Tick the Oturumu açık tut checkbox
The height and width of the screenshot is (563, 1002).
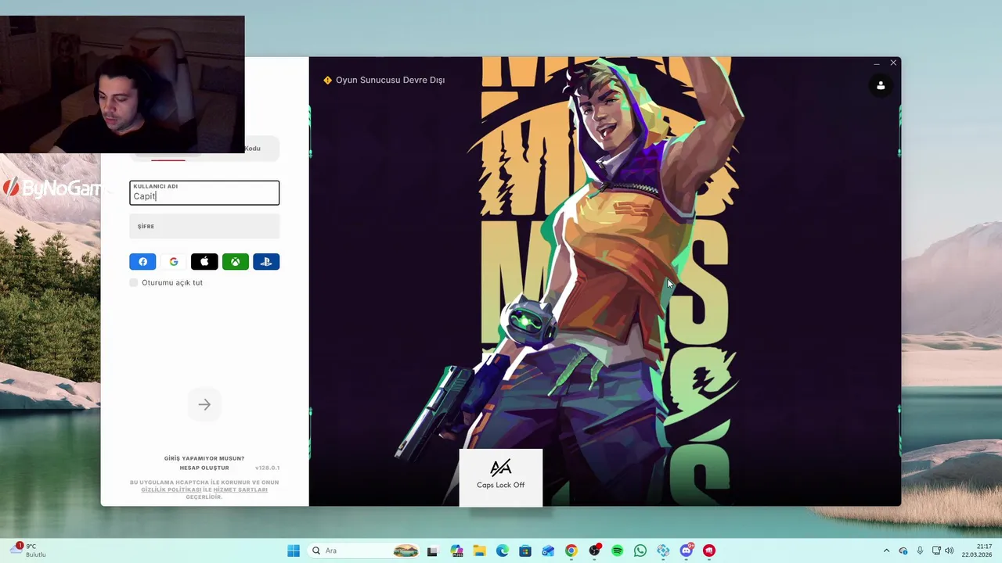(x=134, y=282)
